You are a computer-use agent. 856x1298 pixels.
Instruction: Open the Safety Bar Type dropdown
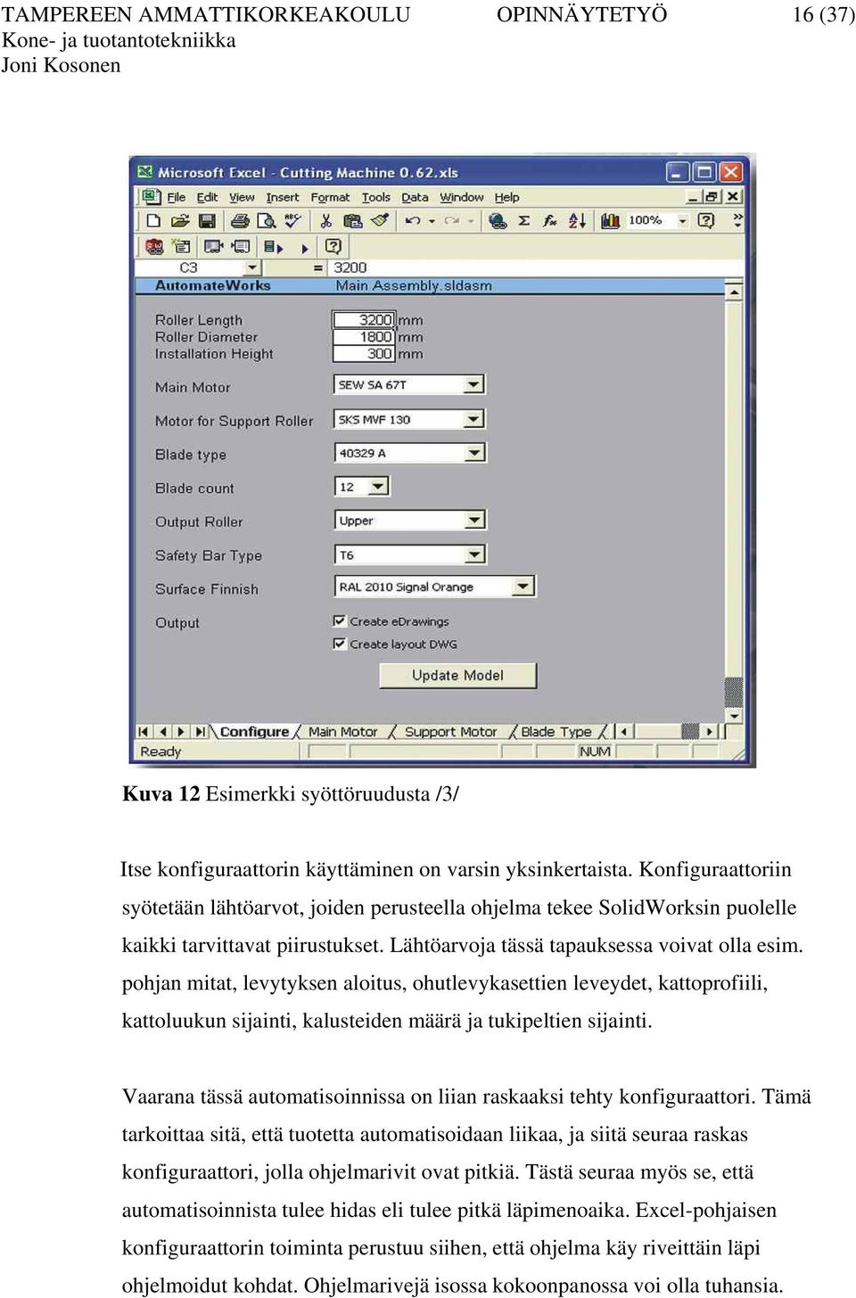pos(475,555)
